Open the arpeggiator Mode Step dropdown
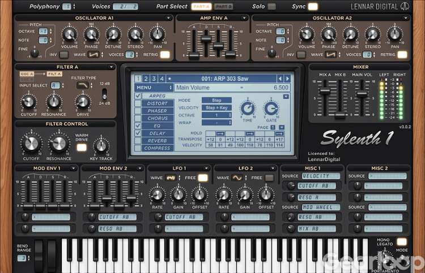This screenshot has height=273, width=425. coord(217,100)
